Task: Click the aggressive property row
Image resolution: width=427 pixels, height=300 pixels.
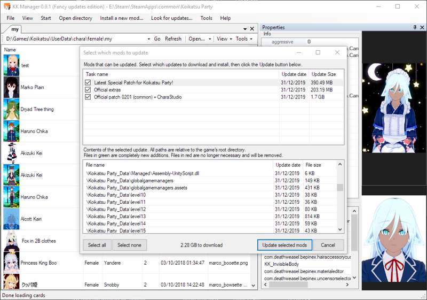Action: [309, 42]
